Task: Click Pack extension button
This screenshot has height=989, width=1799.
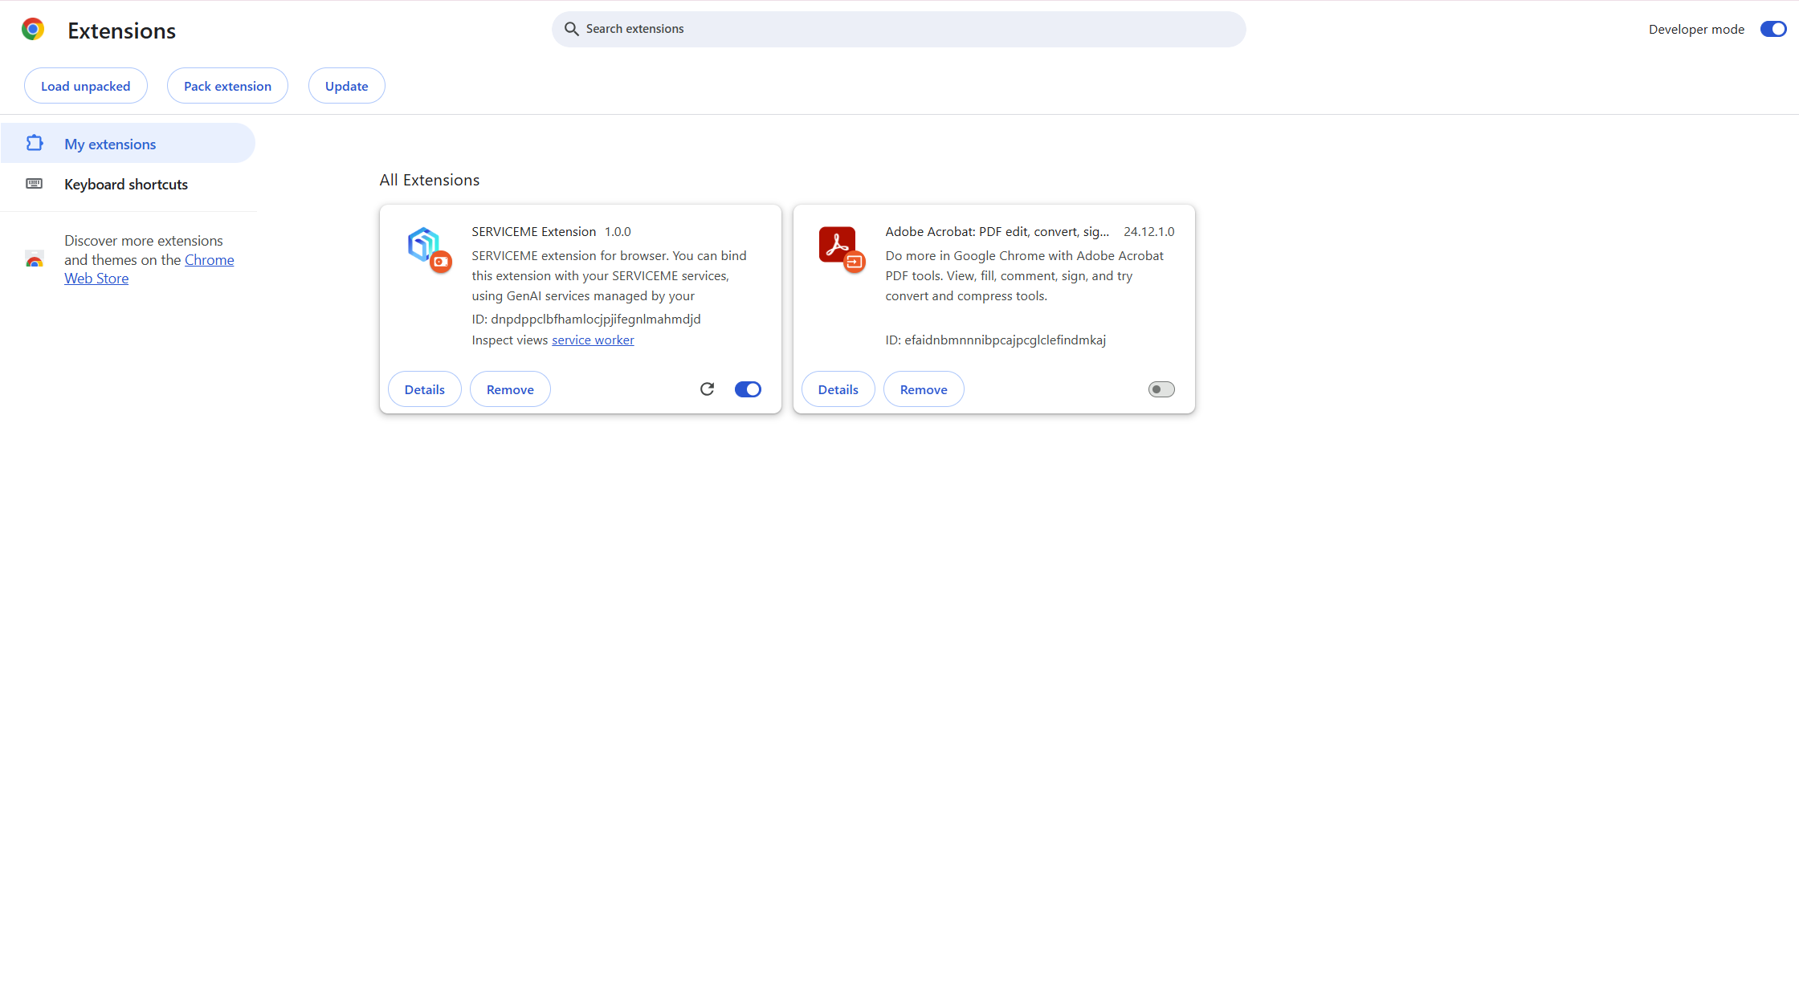Action: (227, 86)
